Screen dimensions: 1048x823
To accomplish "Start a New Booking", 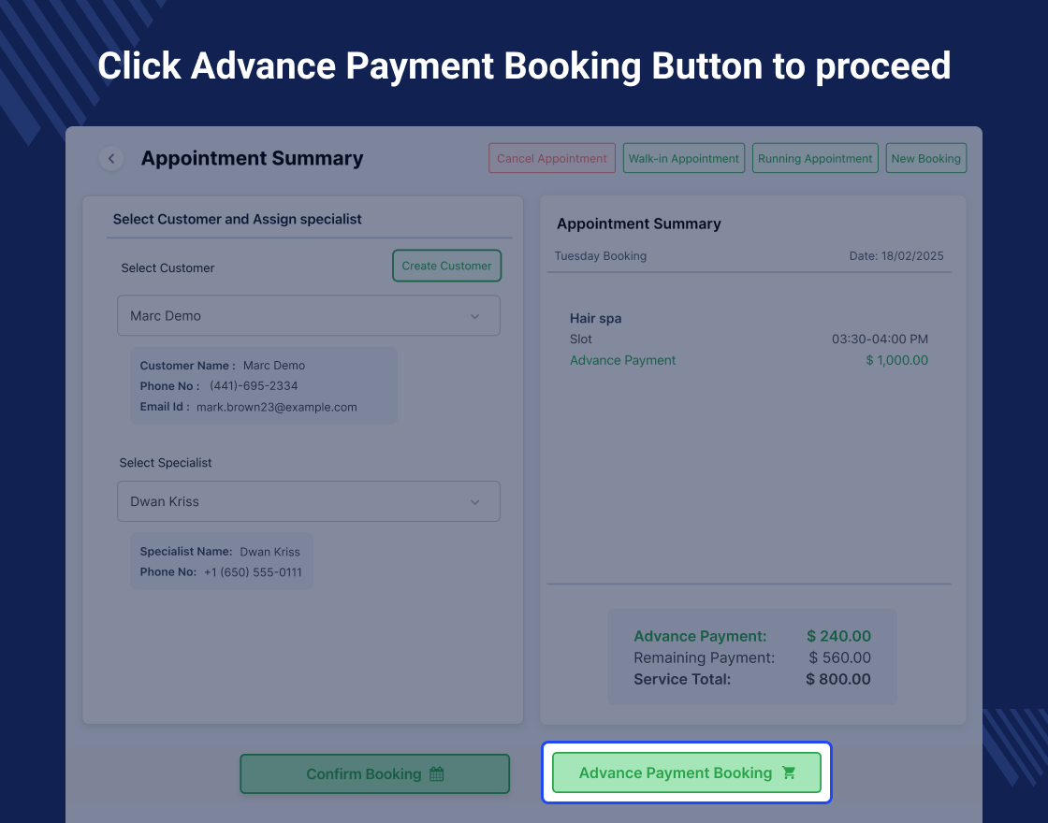I will [925, 158].
